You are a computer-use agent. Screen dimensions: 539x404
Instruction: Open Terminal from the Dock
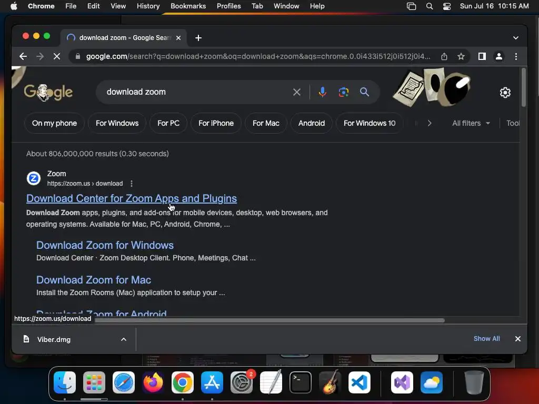(301, 382)
